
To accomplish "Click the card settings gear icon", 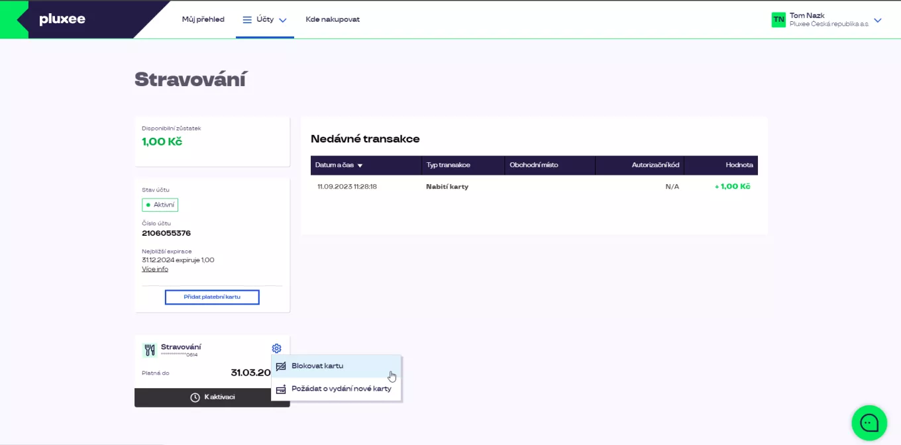I will [276, 348].
